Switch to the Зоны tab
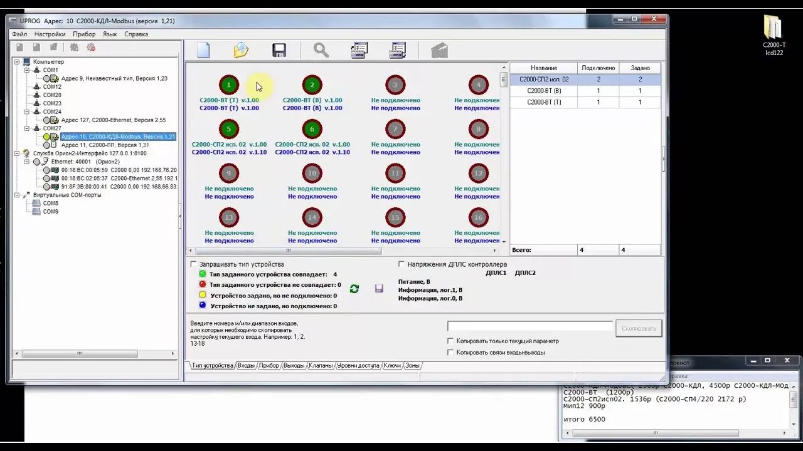This screenshot has height=451, width=803. pos(412,365)
